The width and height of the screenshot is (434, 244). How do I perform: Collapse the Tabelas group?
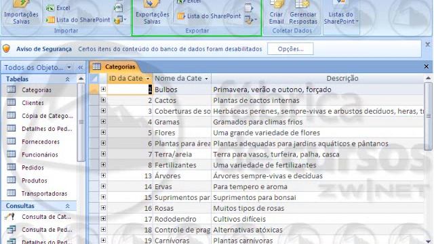pyautogui.click(x=67, y=79)
